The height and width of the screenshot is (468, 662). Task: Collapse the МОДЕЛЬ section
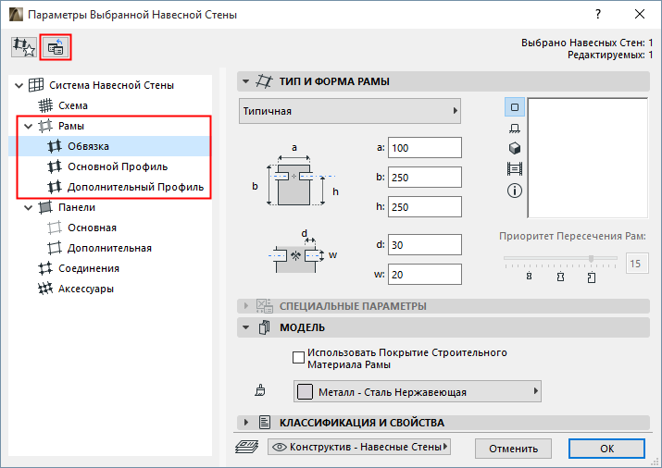pyautogui.click(x=245, y=327)
